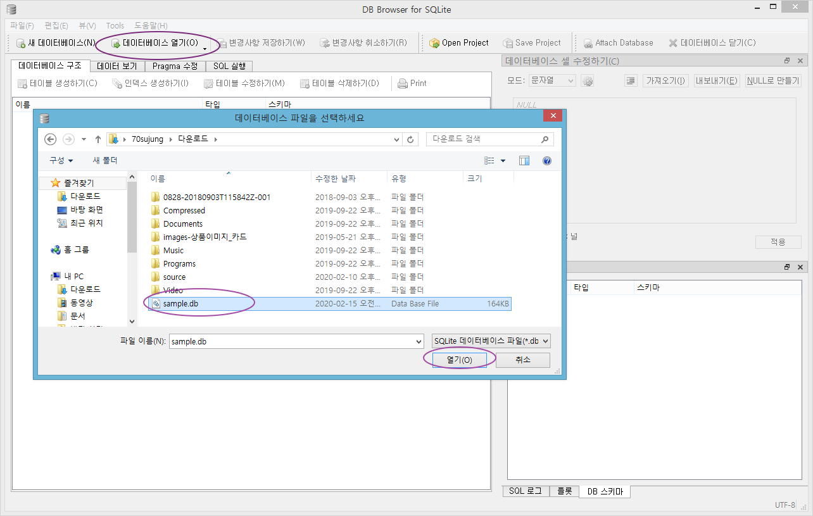Click the NULL로 만들기 button

[x=773, y=81]
